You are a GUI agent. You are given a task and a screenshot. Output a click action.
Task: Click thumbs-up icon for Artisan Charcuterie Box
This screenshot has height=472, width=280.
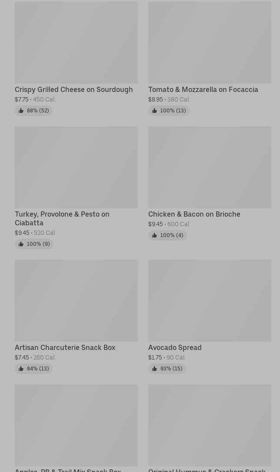coord(21,369)
